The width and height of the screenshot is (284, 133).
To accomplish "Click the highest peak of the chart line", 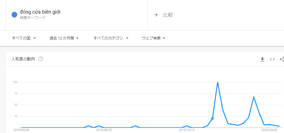I will click(217, 82).
